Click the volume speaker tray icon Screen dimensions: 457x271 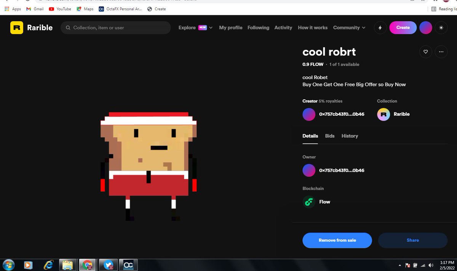(431, 265)
